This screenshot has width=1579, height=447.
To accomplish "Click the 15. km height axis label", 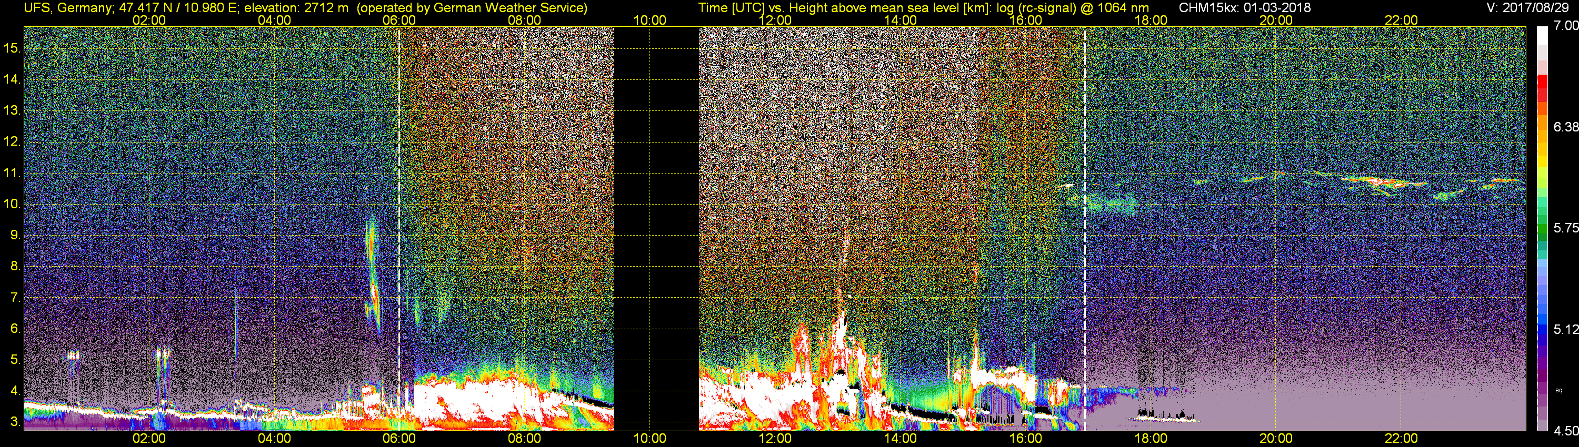I will click(x=12, y=48).
